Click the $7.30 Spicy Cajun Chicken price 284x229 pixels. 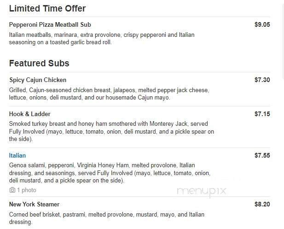[262, 80]
